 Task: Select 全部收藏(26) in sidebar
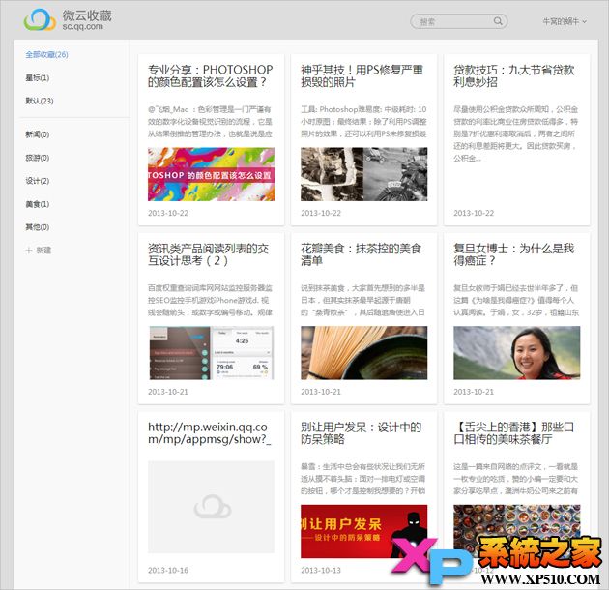(46, 54)
